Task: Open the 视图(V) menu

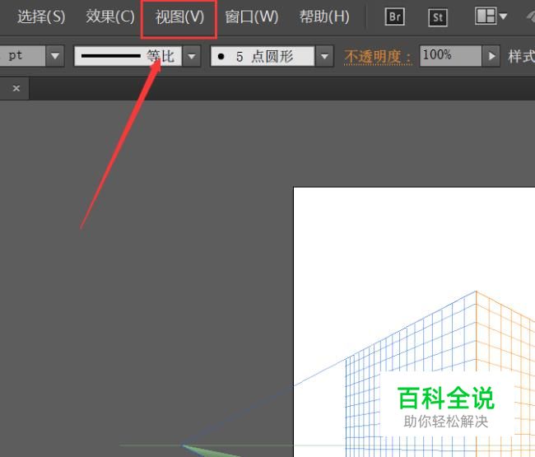Action: click(x=179, y=16)
